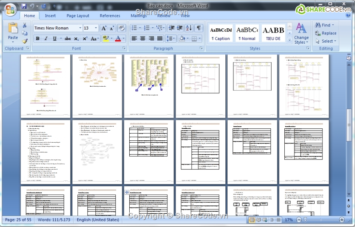Increase paragraph indent
The width and height of the screenshot is (355, 227).
pyautogui.click(x=180, y=28)
